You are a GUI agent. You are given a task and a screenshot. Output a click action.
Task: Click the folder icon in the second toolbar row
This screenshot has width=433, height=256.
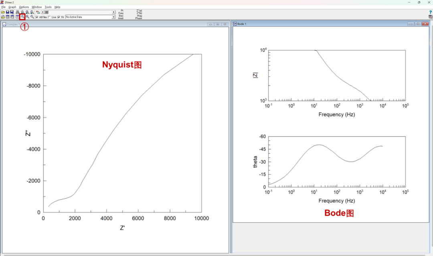point(3,17)
